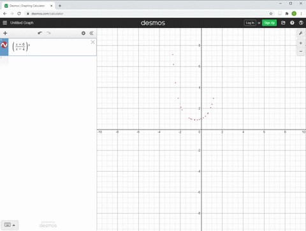Toggle visibility of the first expression
Viewport: 306px width, 231px height.
(4, 45)
